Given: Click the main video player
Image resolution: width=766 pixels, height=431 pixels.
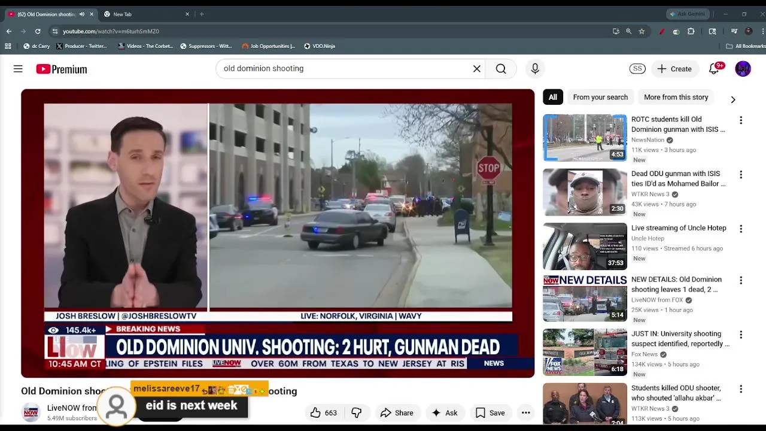Looking at the screenshot, I should pos(278,233).
